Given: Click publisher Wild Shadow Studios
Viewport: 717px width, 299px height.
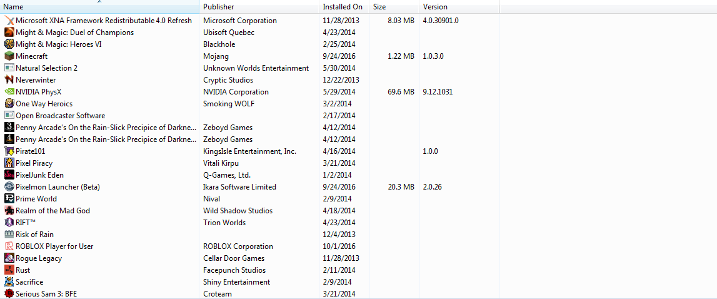Looking at the screenshot, I should coord(238,211).
